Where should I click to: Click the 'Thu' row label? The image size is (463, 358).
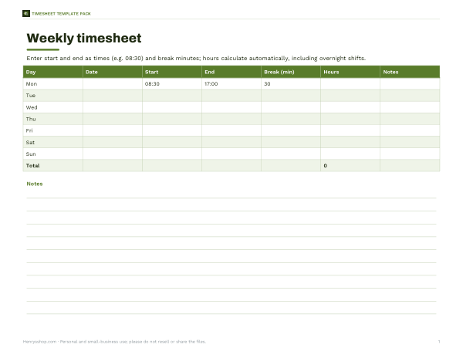pyautogui.click(x=31, y=119)
